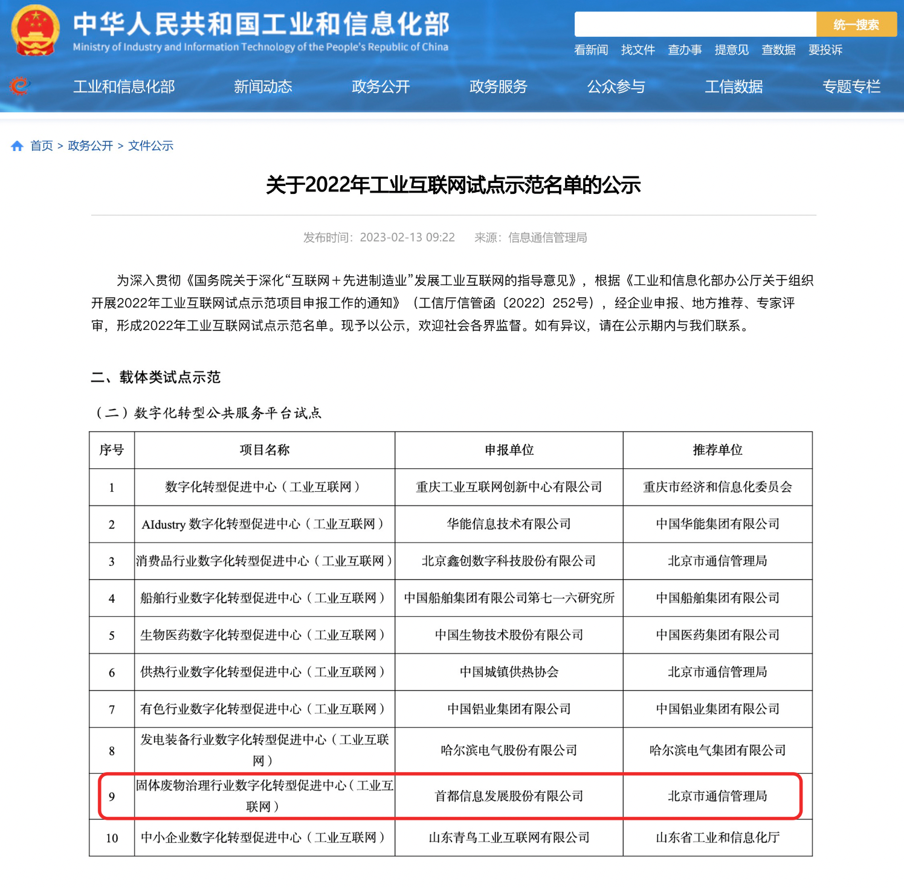Select the 政务服务 menu item
The width and height of the screenshot is (904, 888).
(499, 86)
